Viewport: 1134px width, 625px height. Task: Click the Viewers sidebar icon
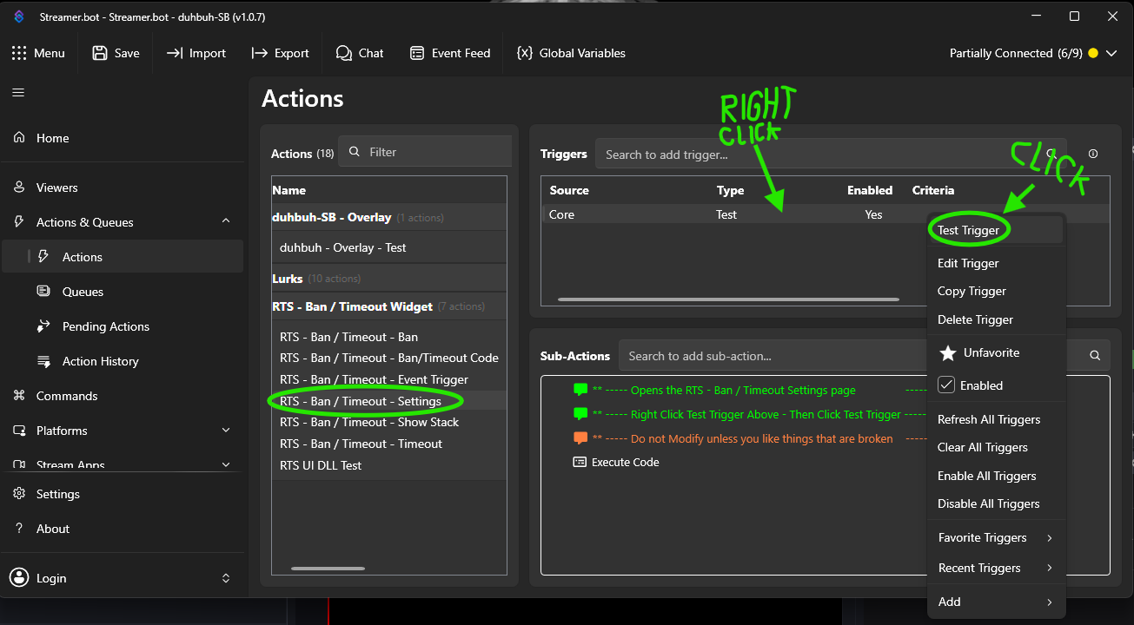(19, 187)
